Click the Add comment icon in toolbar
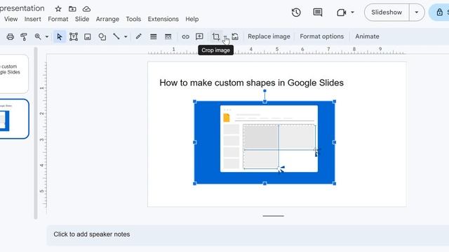 (199, 36)
